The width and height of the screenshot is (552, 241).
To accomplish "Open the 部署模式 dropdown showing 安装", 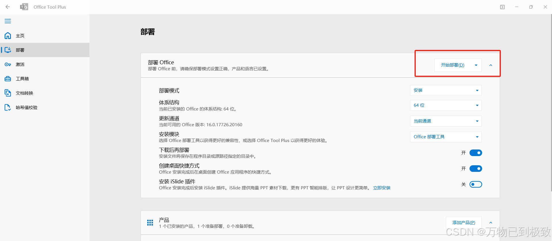I will pyautogui.click(x=446, y=90).
